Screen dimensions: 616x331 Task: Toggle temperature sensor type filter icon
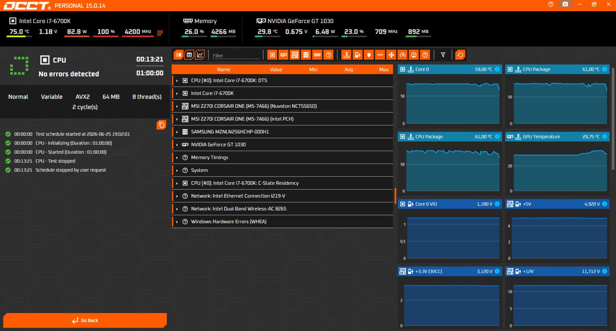pos(346,55)
